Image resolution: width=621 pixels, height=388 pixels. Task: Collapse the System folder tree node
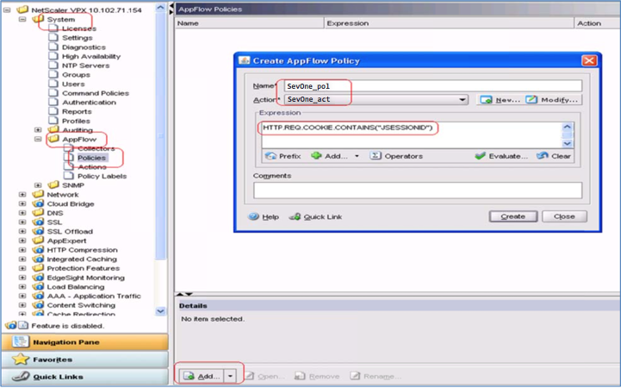[22, 19]
